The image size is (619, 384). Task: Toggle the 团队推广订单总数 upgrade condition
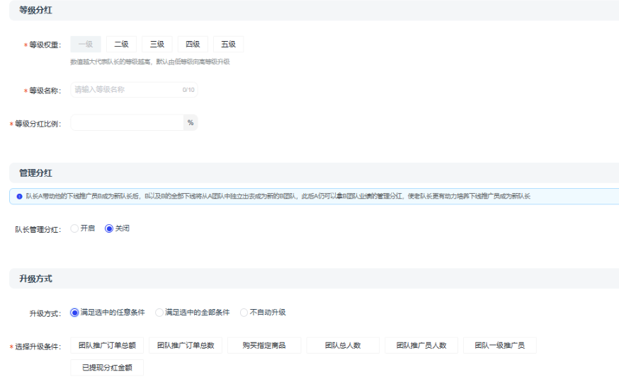(x=186, y=345)
